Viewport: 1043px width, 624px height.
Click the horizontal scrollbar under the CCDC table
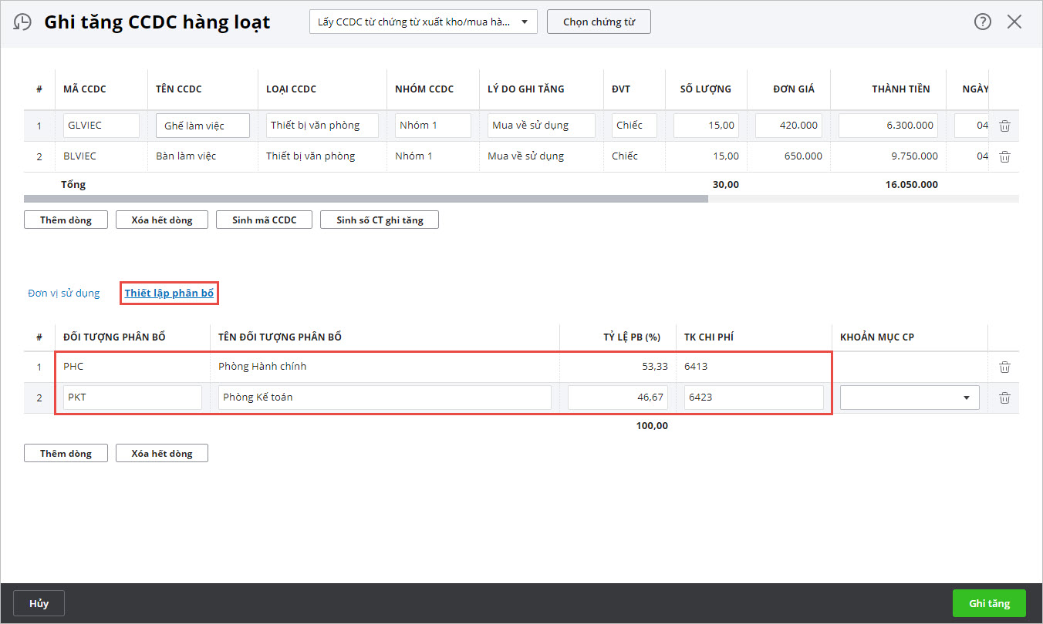pos(366,199)
